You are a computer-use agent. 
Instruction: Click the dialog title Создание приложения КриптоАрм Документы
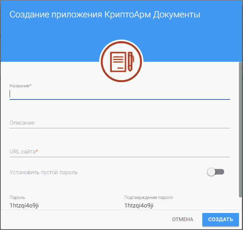pos(105,15)
